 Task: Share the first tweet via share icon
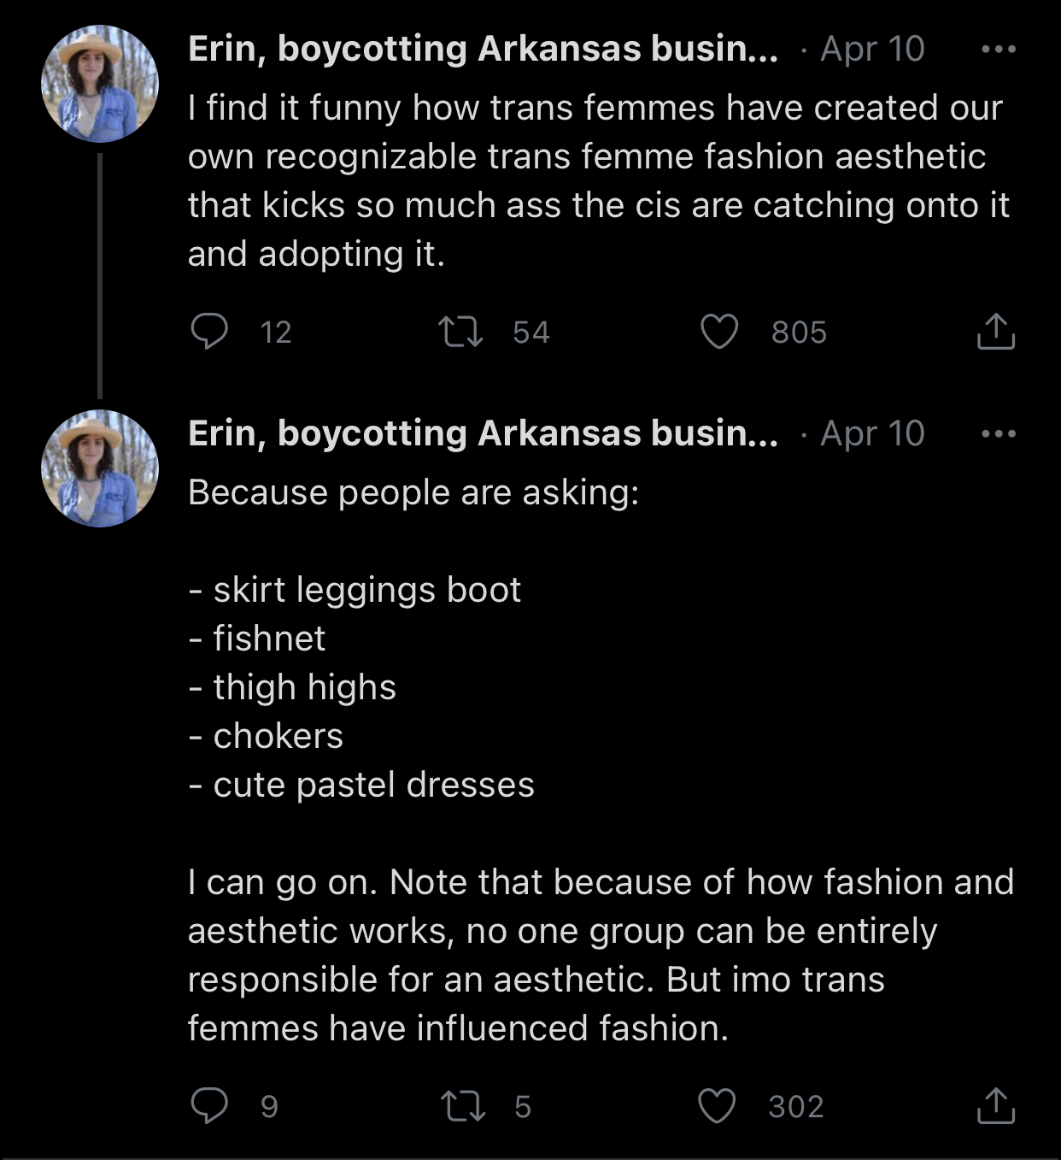click(995, 332)
